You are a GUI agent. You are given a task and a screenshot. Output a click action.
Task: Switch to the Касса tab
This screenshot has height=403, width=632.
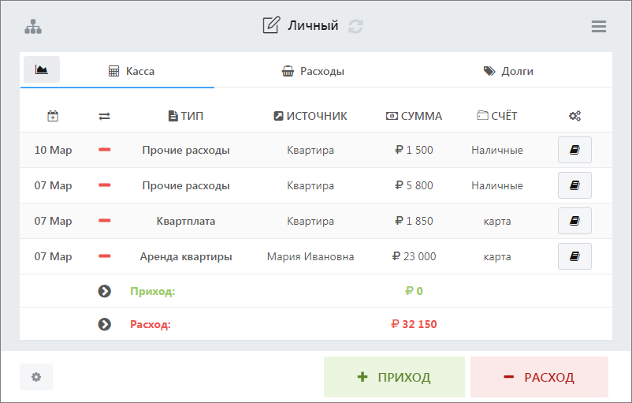click(132, 71)
